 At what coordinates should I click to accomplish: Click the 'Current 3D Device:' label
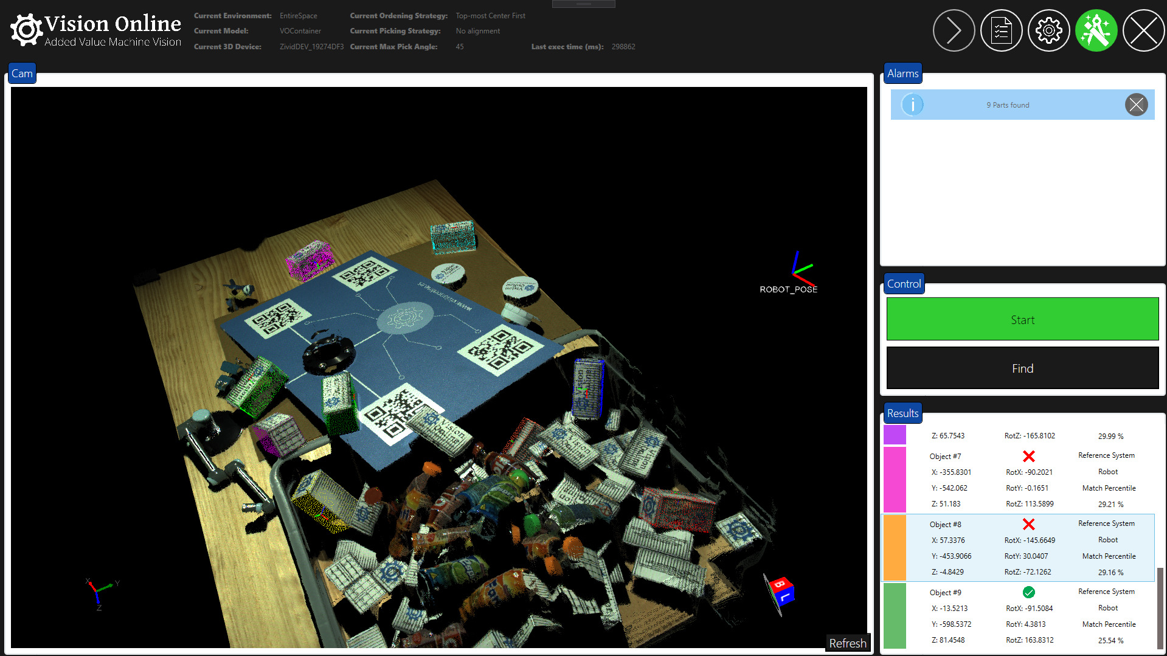pos(227,47)
